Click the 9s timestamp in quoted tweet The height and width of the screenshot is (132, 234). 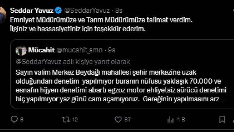[x=112, y=50]
